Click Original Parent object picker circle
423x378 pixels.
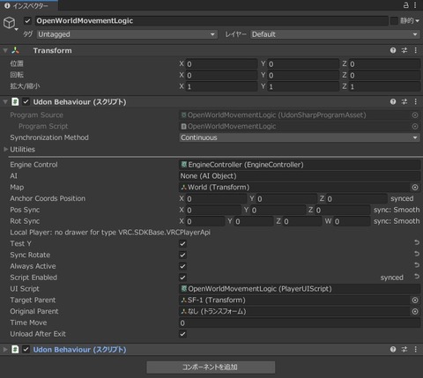[415, 311]
